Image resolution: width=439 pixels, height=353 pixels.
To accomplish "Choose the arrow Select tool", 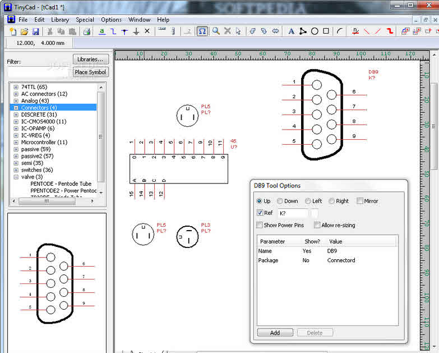I will tap(238, 31).
